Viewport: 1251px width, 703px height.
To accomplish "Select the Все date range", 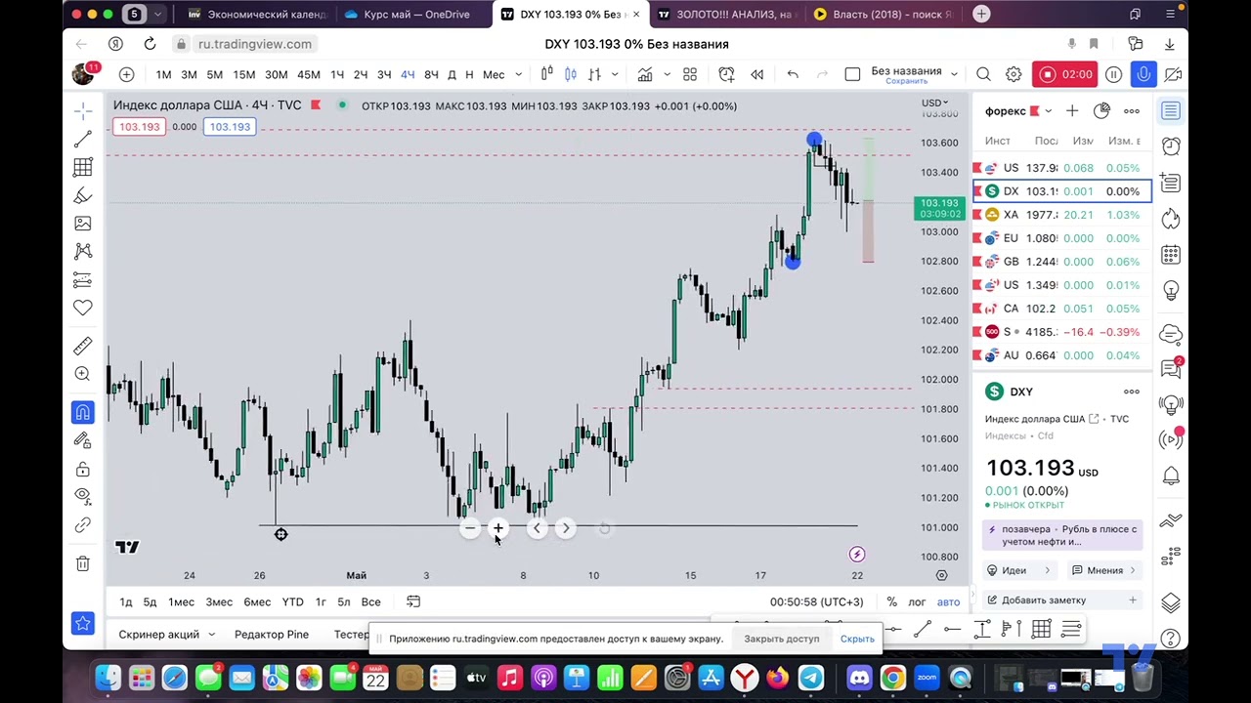I will (x=370, y=602).
